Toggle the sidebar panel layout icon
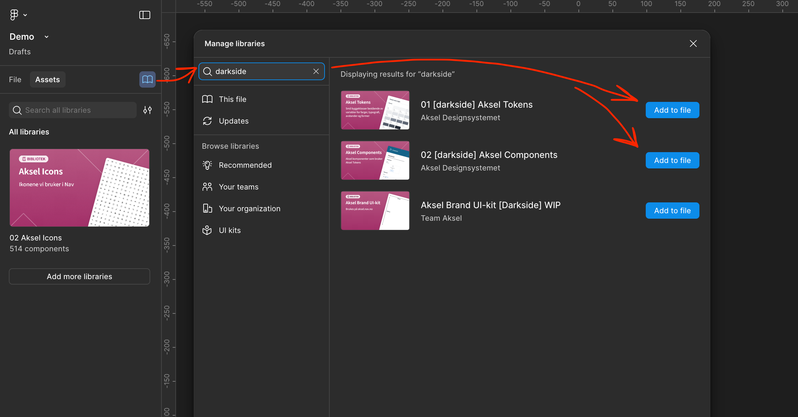Viewport: 798px width, 417px height. coord(144,15)
